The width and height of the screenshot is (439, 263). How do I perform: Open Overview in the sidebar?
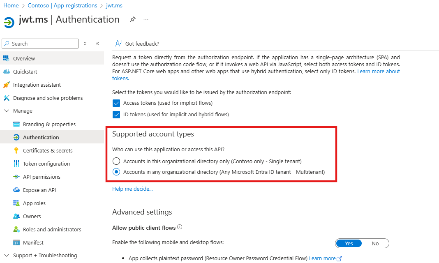tap(52, 58)
